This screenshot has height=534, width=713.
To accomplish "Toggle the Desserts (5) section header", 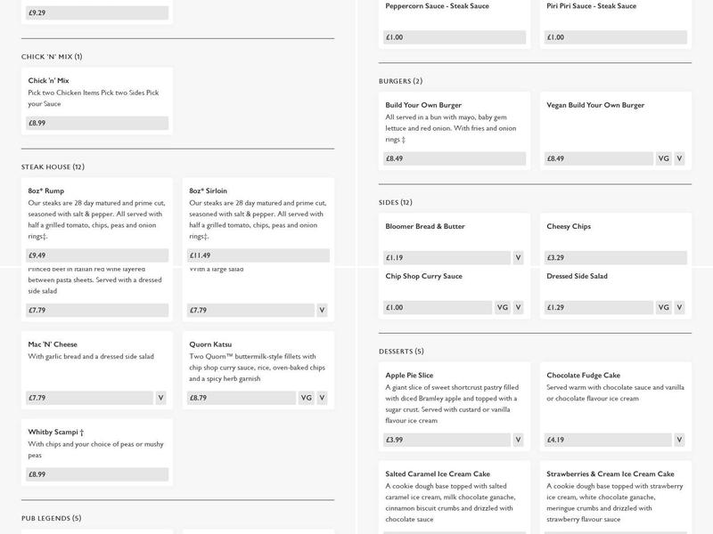I will click(x=401, y=352).
